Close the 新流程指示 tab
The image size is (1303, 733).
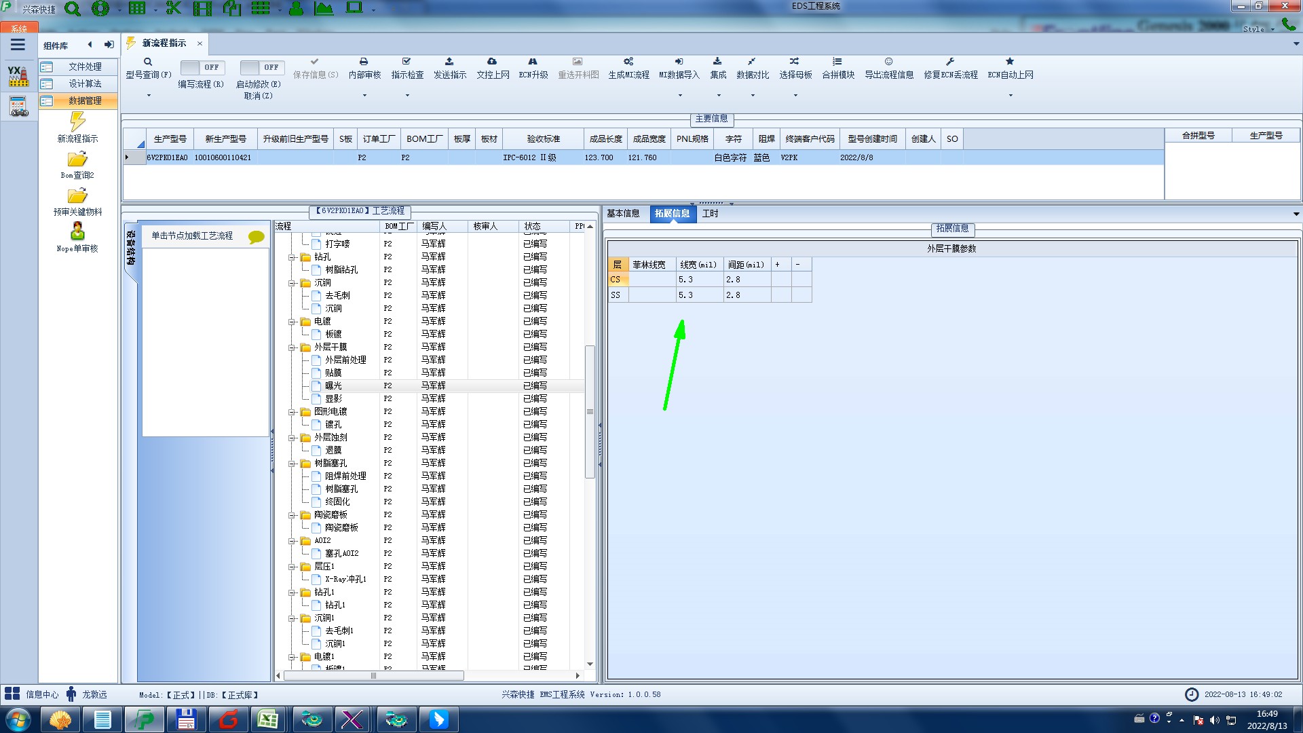click(200, 43)
